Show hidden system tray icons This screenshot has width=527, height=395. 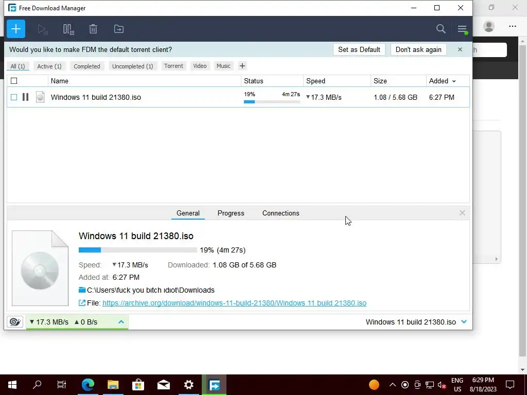(x=392, y=385)
